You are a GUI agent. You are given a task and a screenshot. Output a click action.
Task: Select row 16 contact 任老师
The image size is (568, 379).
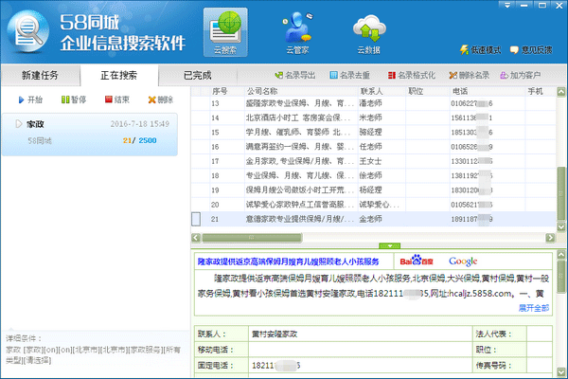(370, 147)
